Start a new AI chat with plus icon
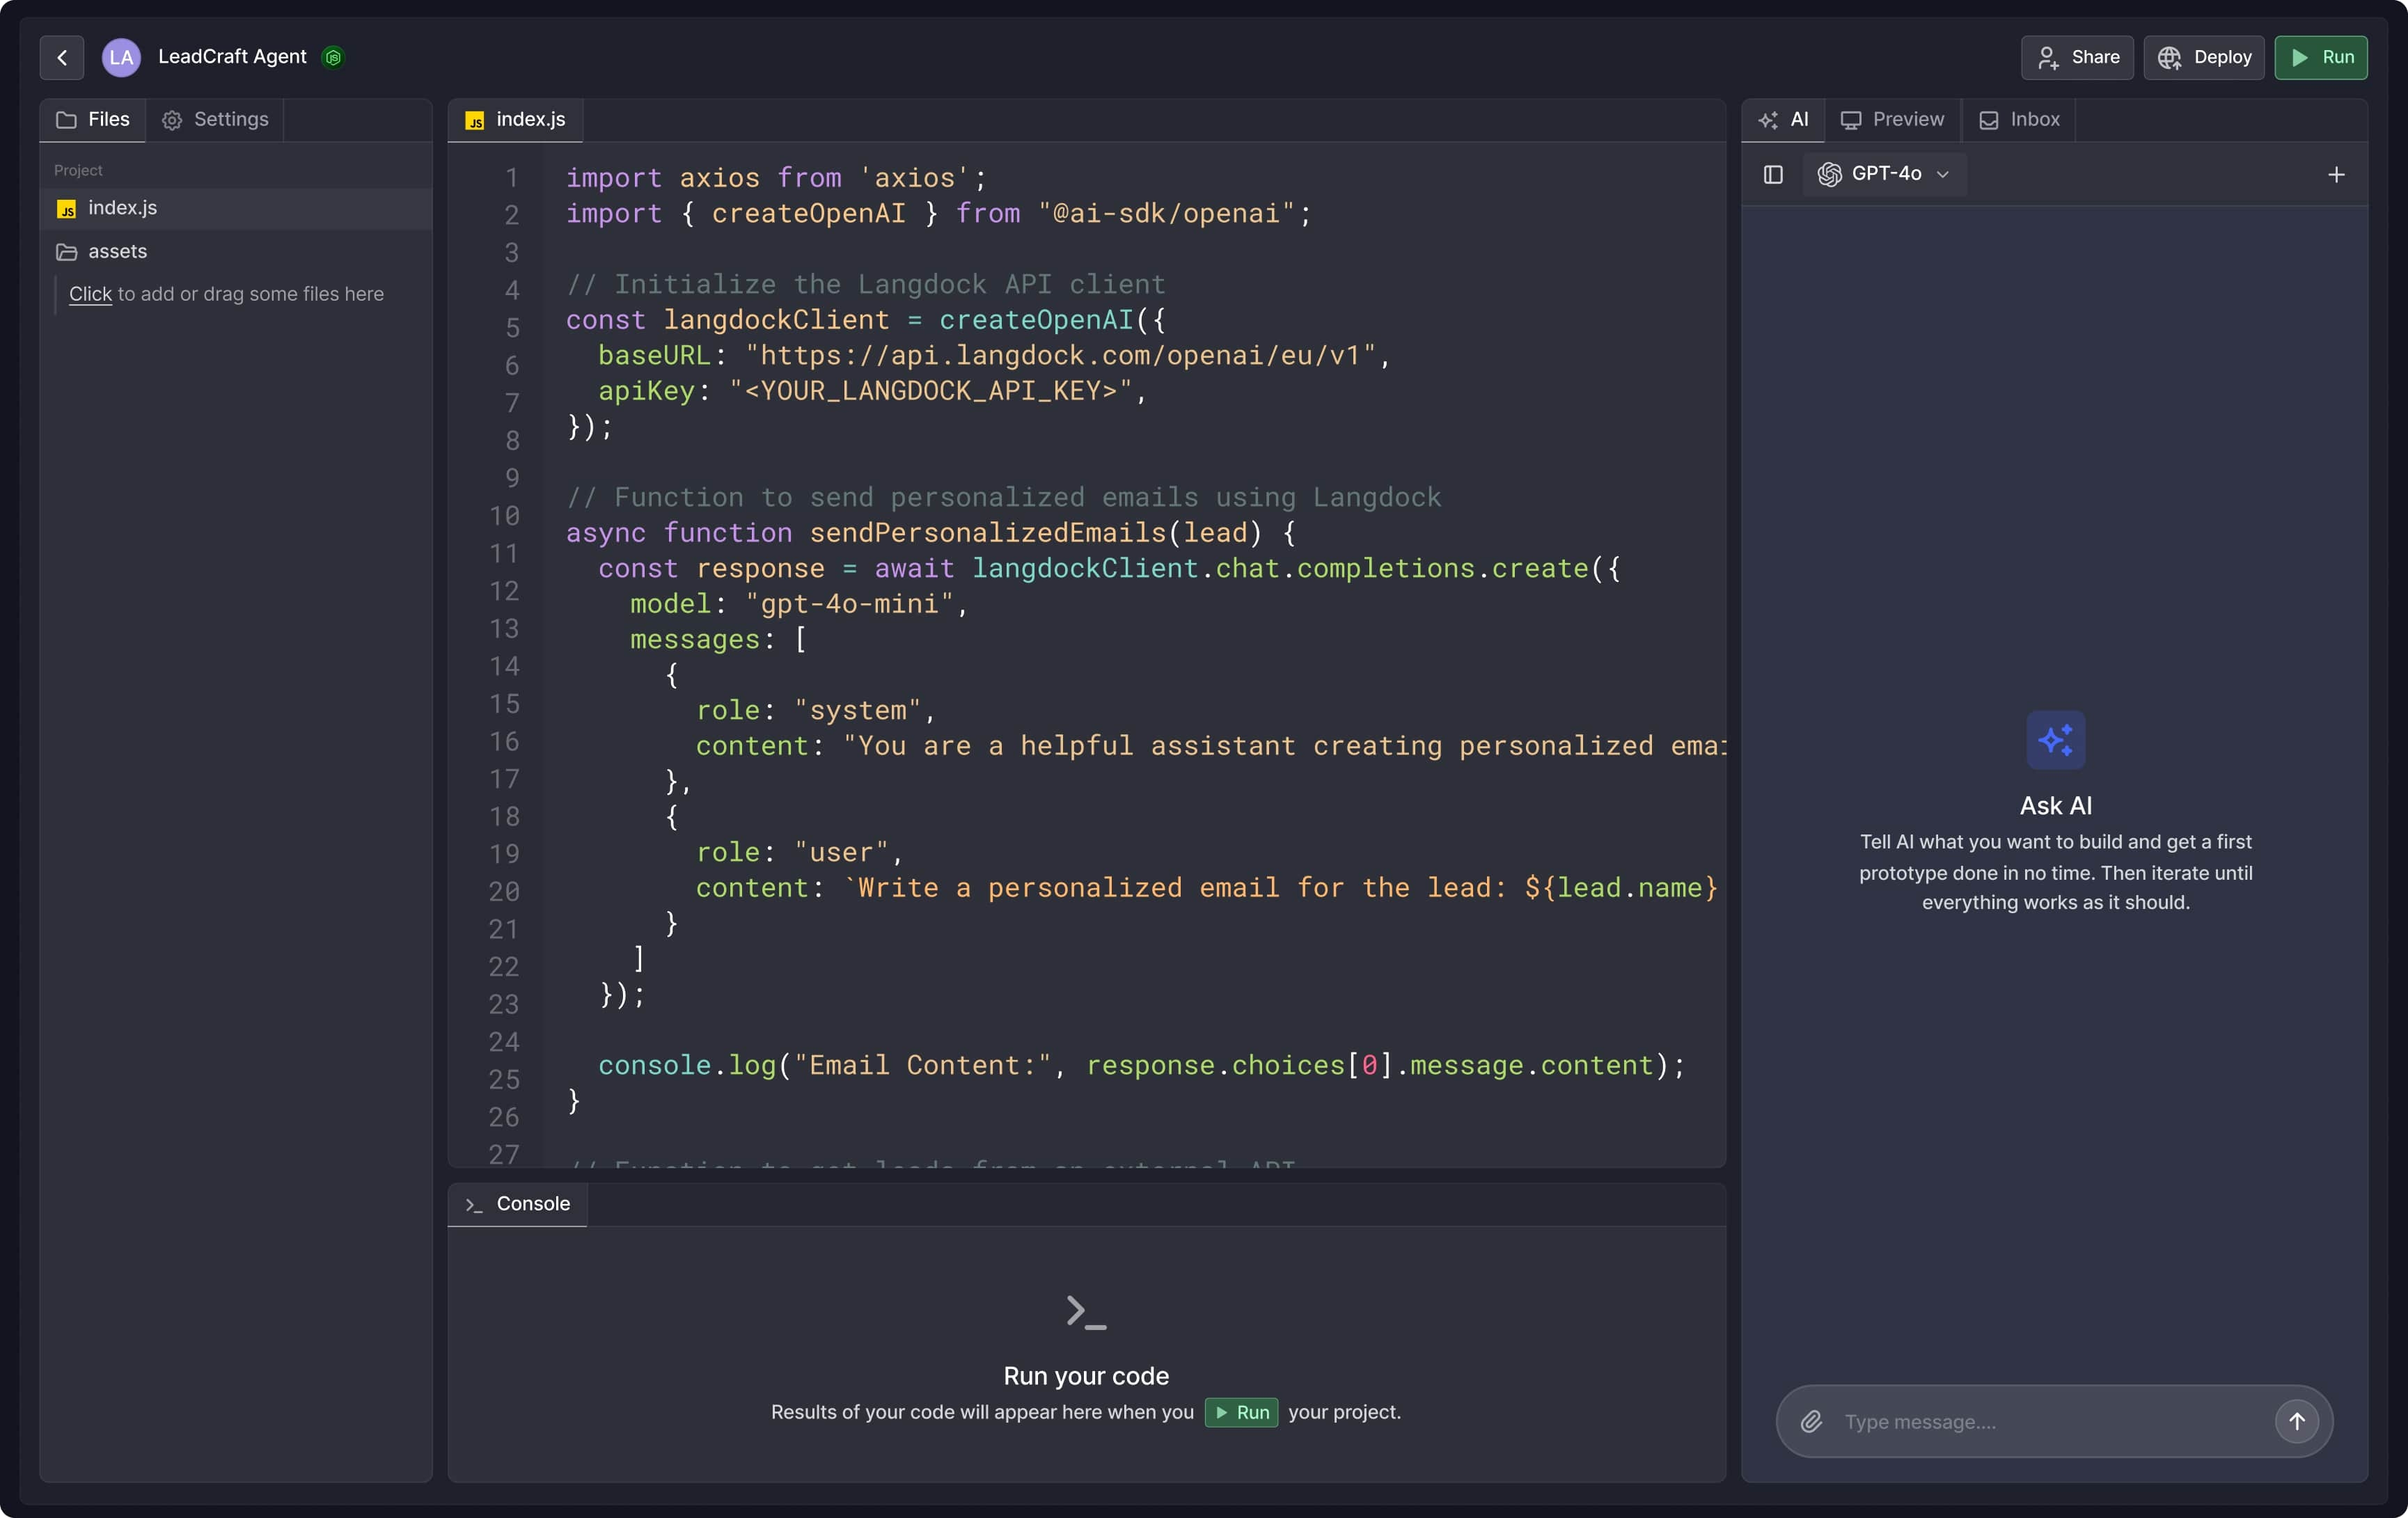 (2336, 175)
